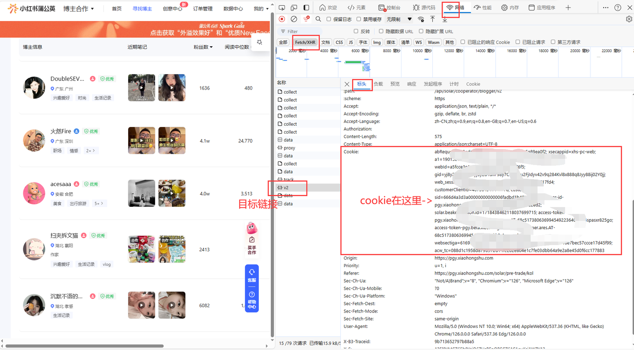Click the export HAR download arrow
The width and height of the screenshot is (634, 350).
(445, 19)
